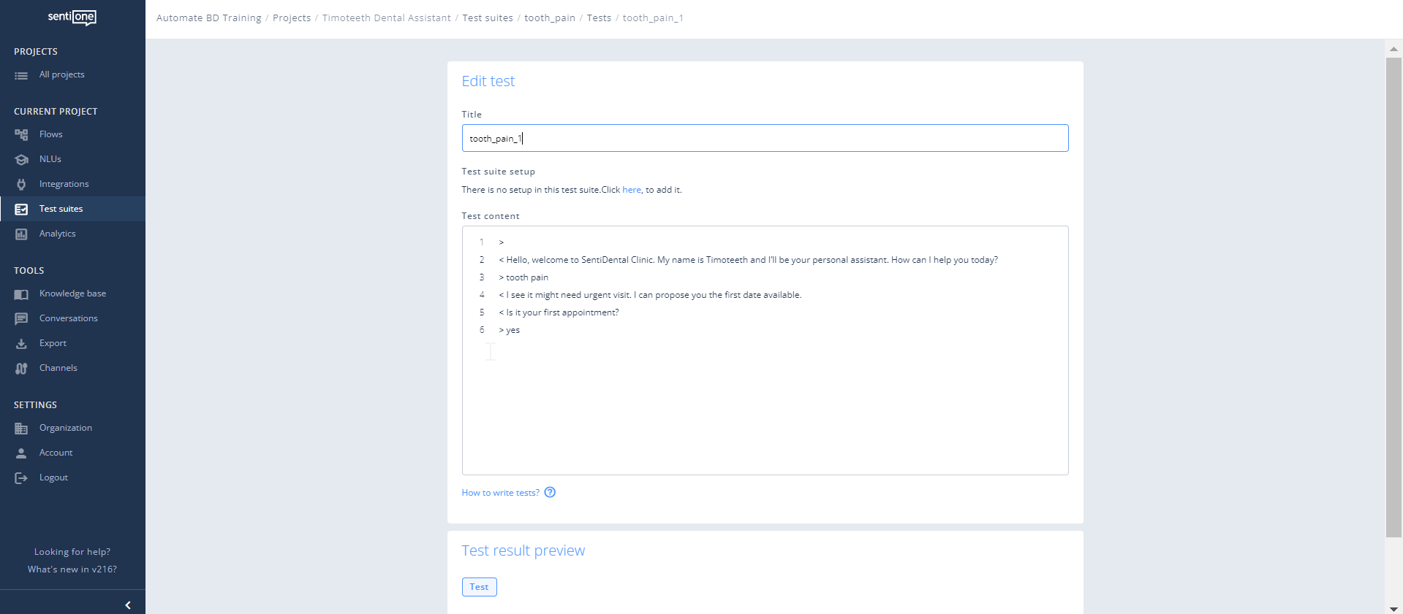Click the Test button

click(480, 587)
